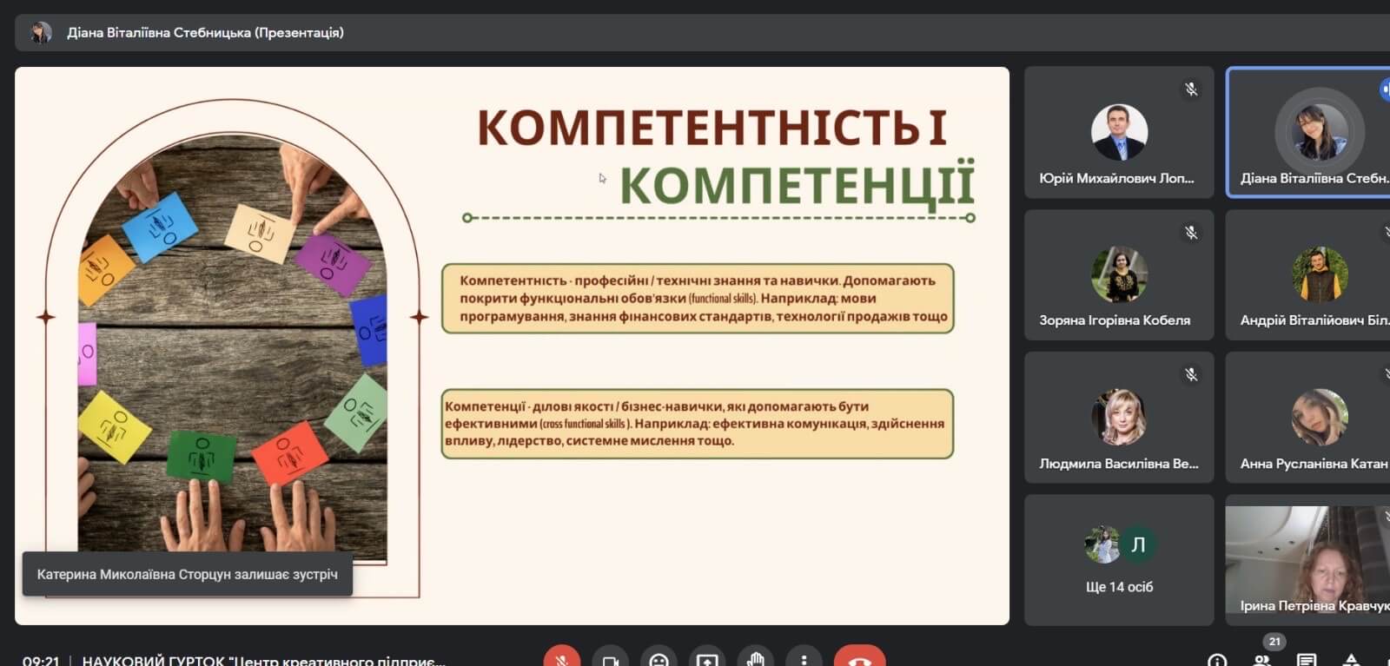Open the three-dot more options menu
Viewport: 1390px width, 666px height.
(804, 658)
